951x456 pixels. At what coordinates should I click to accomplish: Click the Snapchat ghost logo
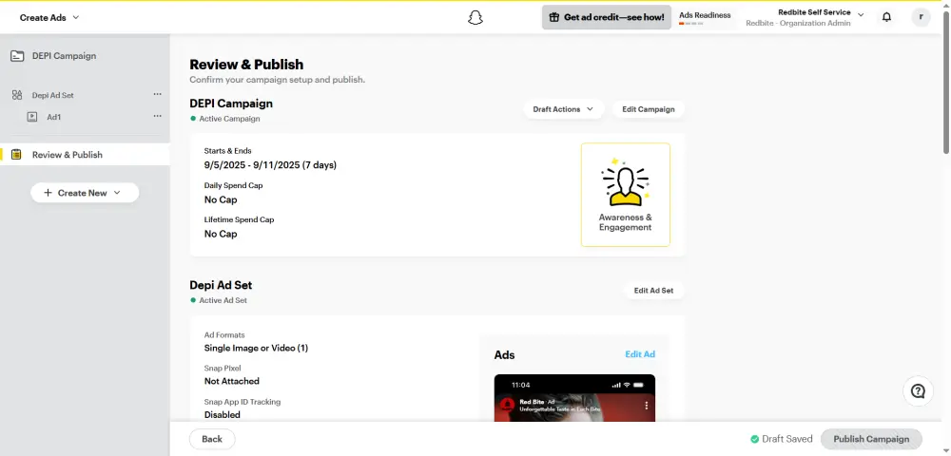click(x=475, y=17)
